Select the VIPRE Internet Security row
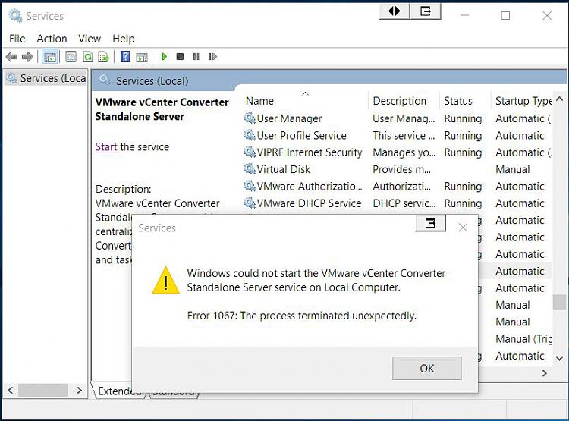Image resolution: width=569 pixels, height=421 pixels. coord(398,152)
